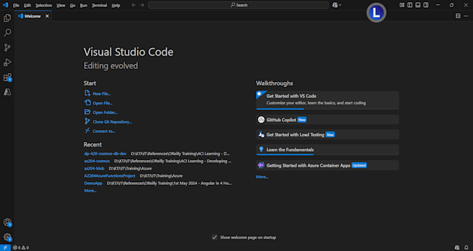Open the Terminal menu
The height and width of the screenshot is (251, 473).
point(99,6)
